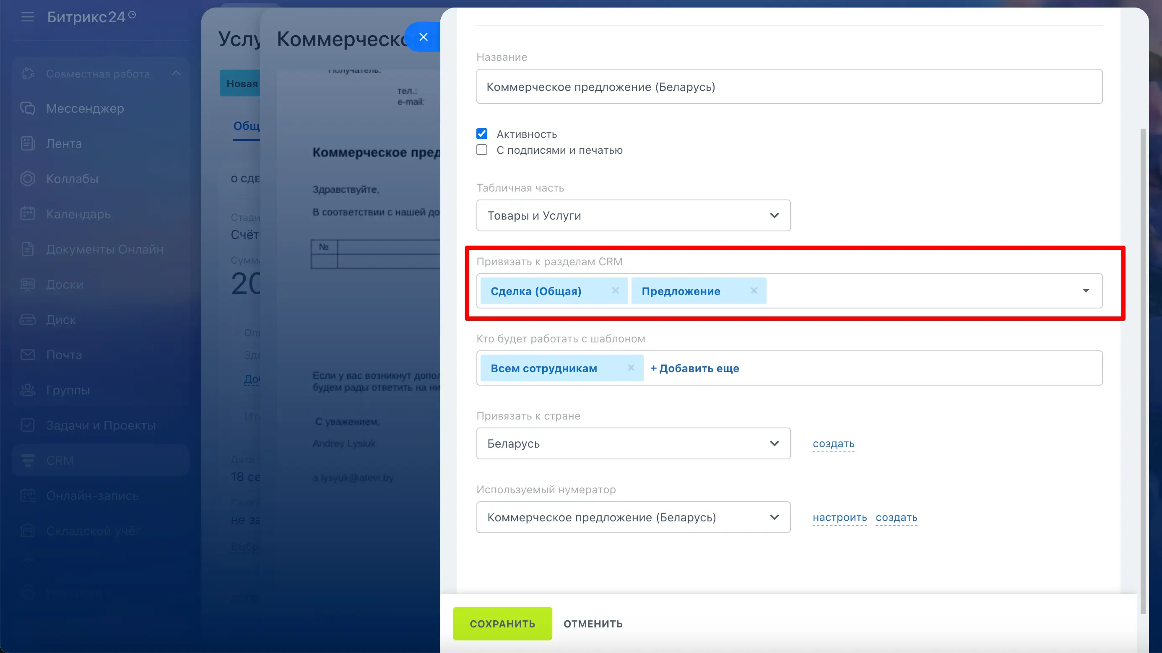The image size is (1162, 653).
Task: Collapse the Совместная работа section
Action: click(176, 73)
